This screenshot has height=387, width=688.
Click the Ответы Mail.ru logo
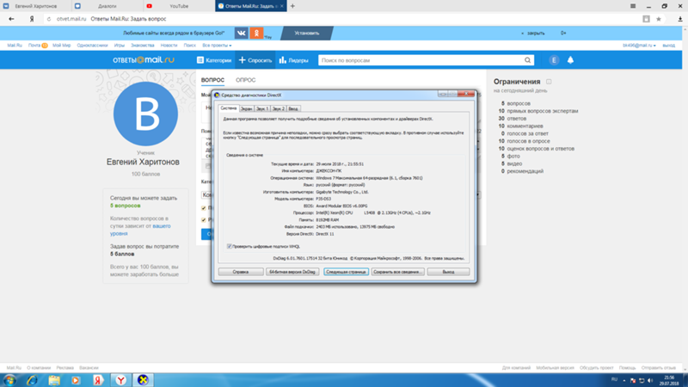[x=143, y=60]
